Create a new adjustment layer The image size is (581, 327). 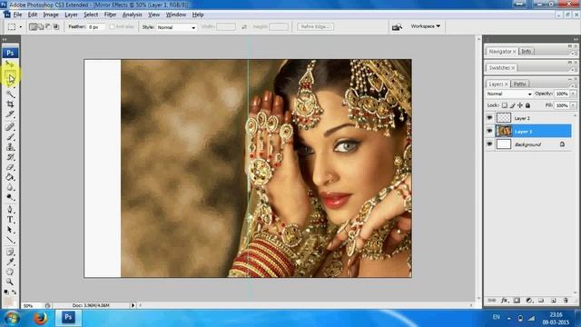(529, 301)
